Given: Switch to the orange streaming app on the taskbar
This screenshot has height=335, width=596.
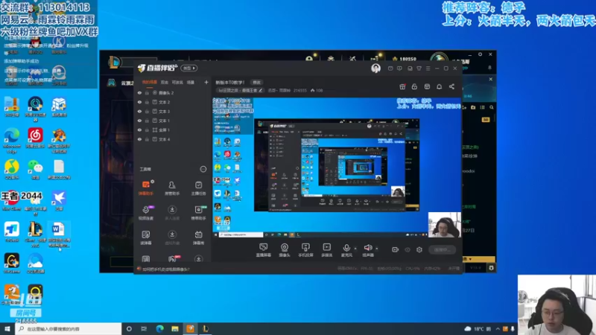Looking at the screenshot, I should 190,328.
